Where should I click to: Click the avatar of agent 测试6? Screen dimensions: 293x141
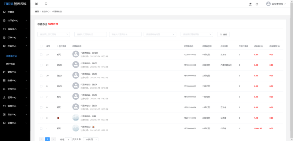coord(76,76)
